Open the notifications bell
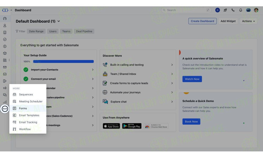Image resolution: width=263 pixels, height=158 pixels. 241,10
